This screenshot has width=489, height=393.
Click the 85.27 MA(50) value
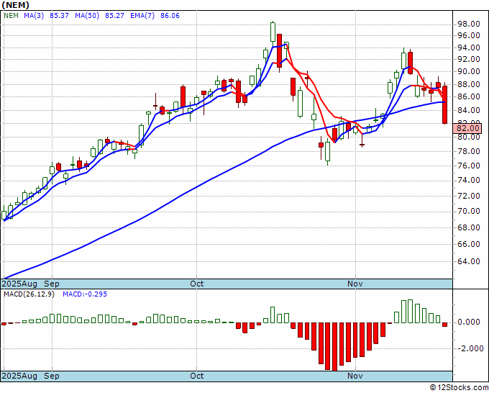pos(114,16)
